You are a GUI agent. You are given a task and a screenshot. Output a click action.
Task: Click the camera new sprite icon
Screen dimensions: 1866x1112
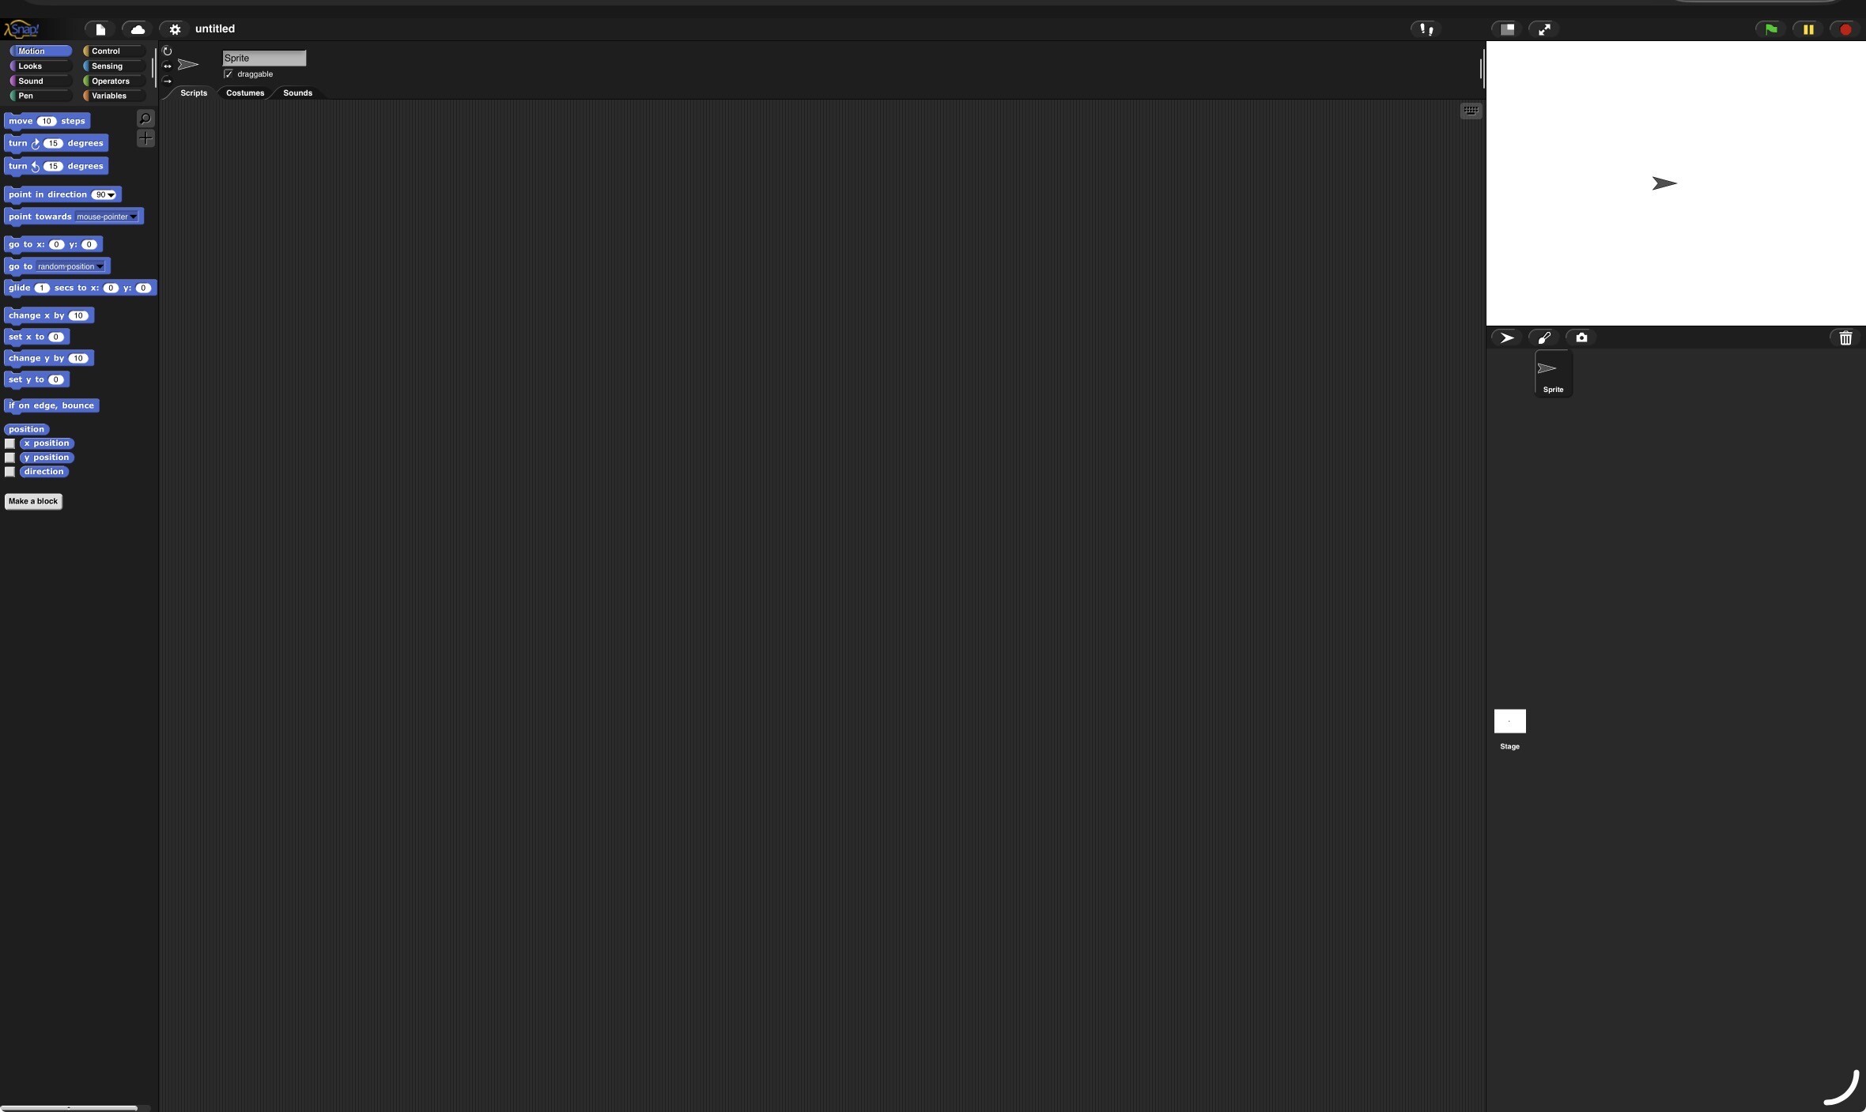1581,337
